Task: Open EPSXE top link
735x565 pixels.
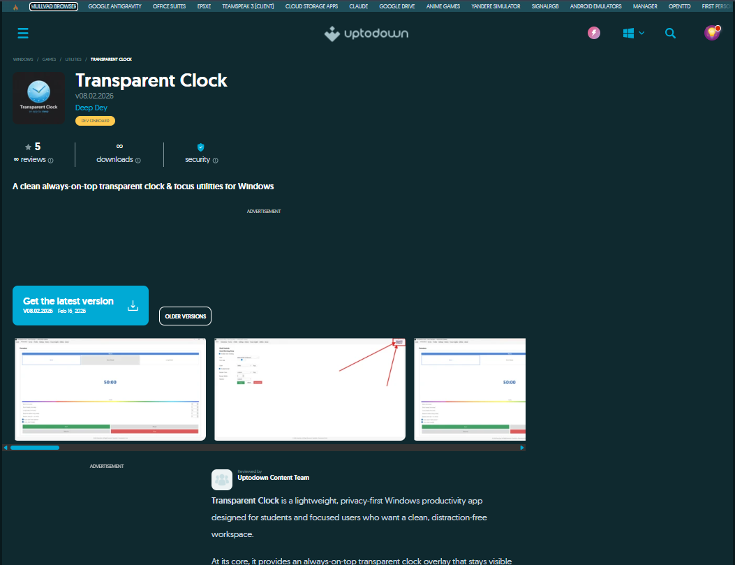Action: [204, 6]
